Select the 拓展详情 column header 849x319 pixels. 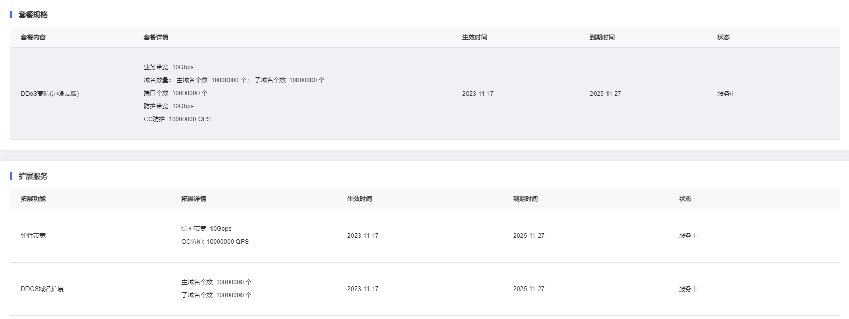(x=194, y=199)
